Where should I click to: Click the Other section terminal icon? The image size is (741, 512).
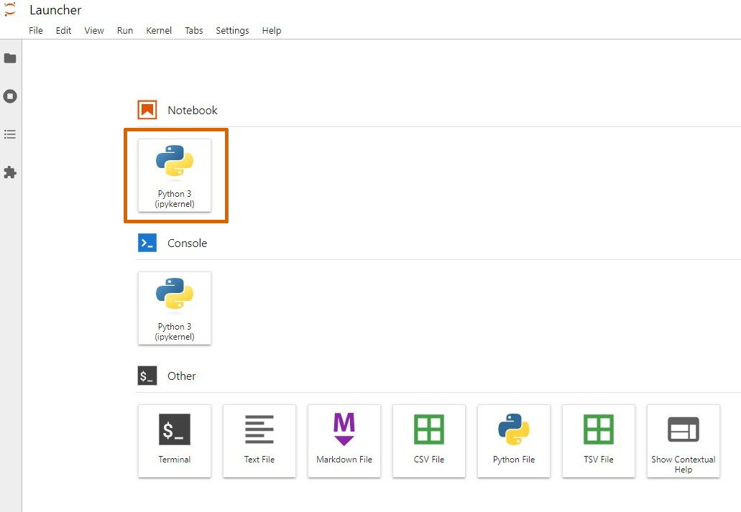[x=147, y=376]
